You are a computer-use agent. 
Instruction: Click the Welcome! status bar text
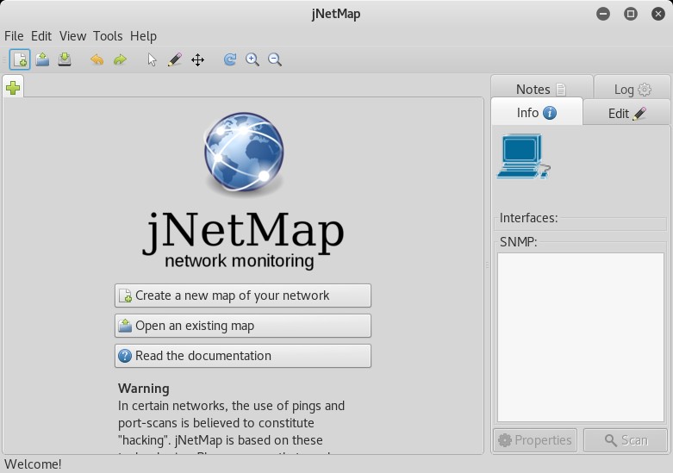(33, 464)
